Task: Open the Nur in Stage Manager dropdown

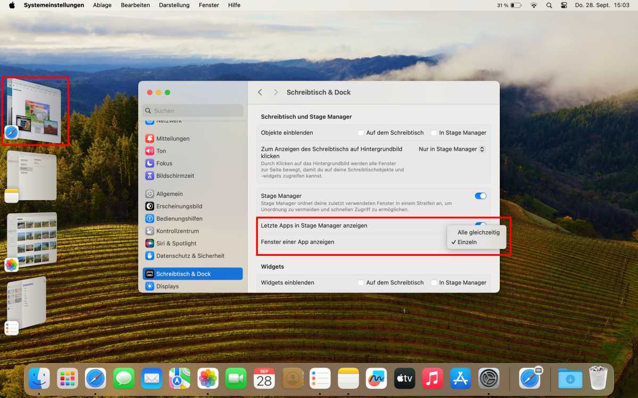Action: [452, 149]
